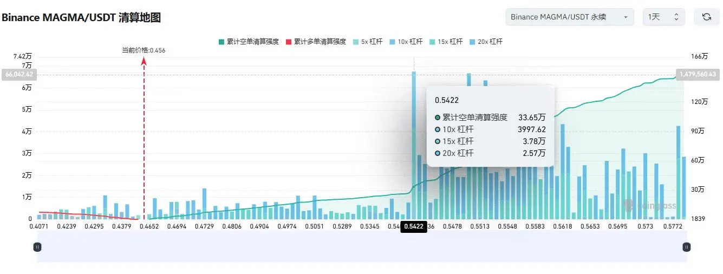Toggle the 15x 杠杆 legend series
The width and height of the screenshot is (723, 274).
pos(445,42)
